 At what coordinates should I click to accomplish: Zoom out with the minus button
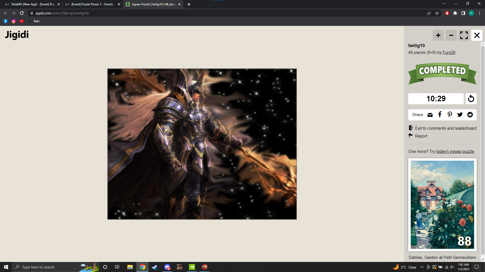coord(451,35)
